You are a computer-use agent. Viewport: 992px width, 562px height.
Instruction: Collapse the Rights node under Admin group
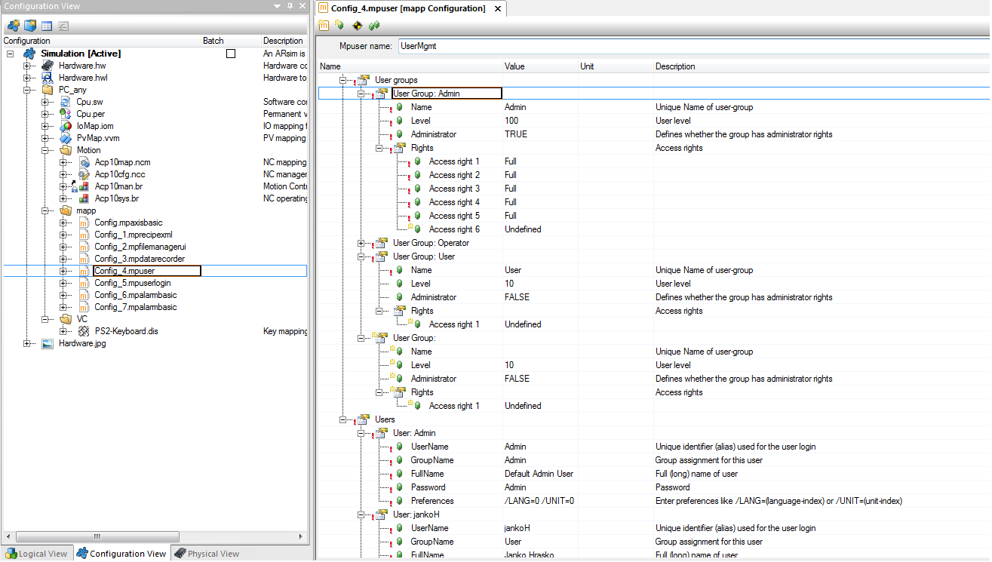click(x=379, y=148)
